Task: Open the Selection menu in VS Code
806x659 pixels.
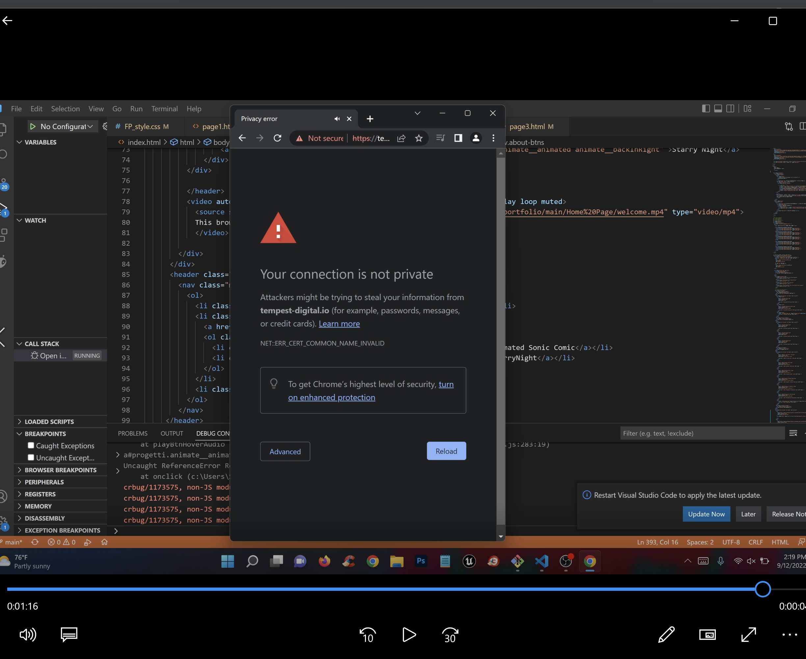Action: click(x=65, y=109)
